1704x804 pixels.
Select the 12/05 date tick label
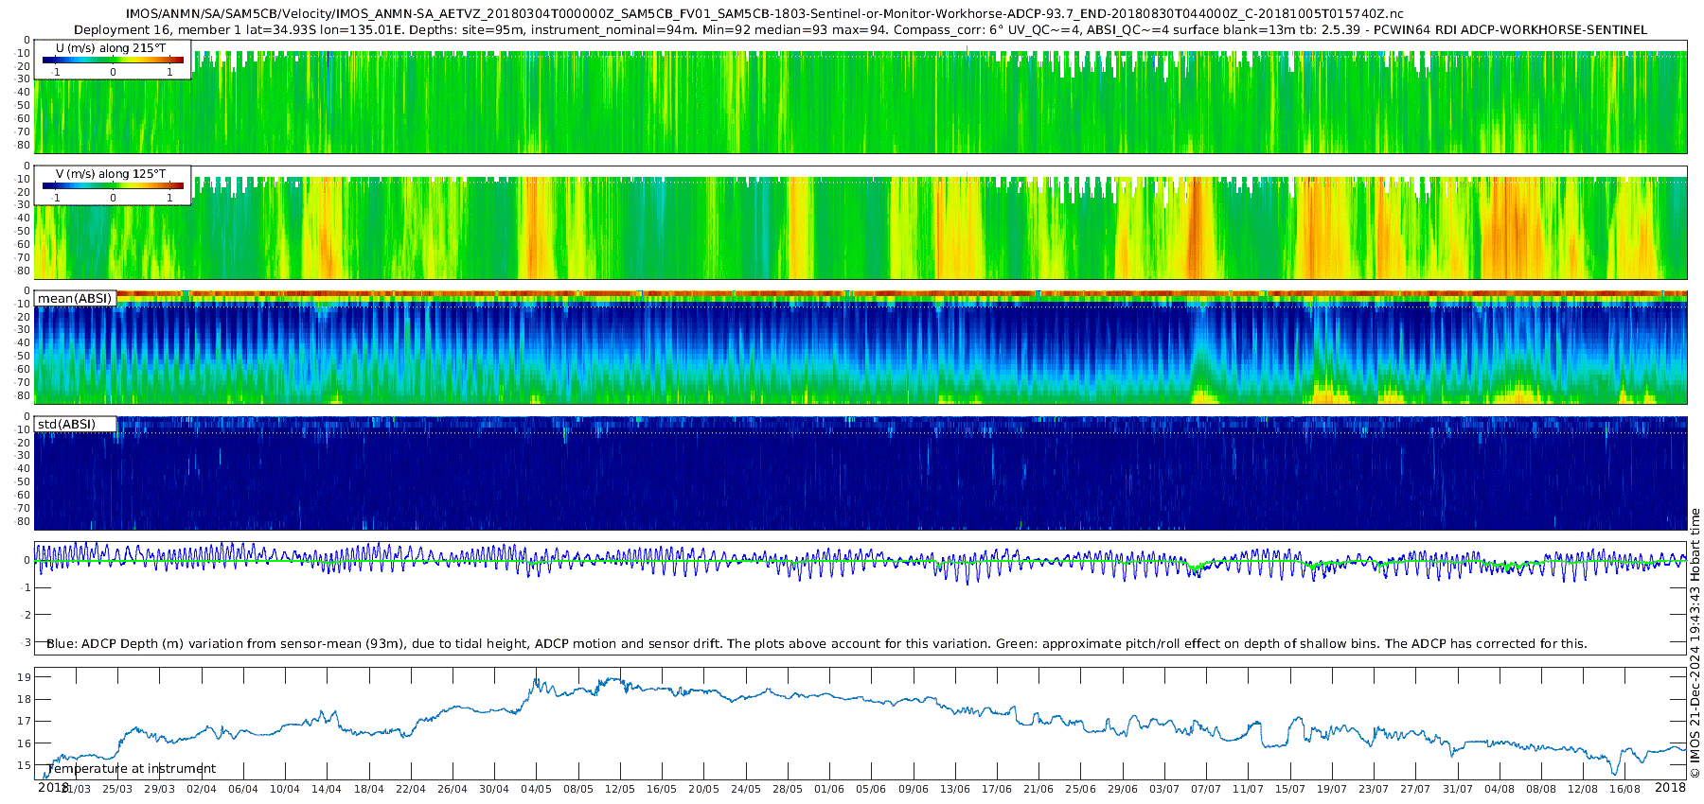tap(620, 789)
